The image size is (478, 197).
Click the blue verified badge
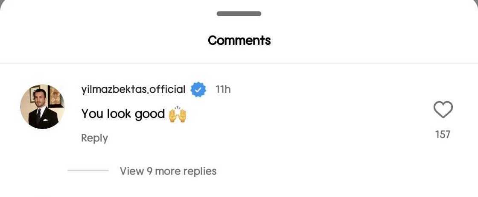[x=198, y=89]
